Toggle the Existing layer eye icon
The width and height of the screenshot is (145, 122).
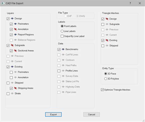[12, 67]
